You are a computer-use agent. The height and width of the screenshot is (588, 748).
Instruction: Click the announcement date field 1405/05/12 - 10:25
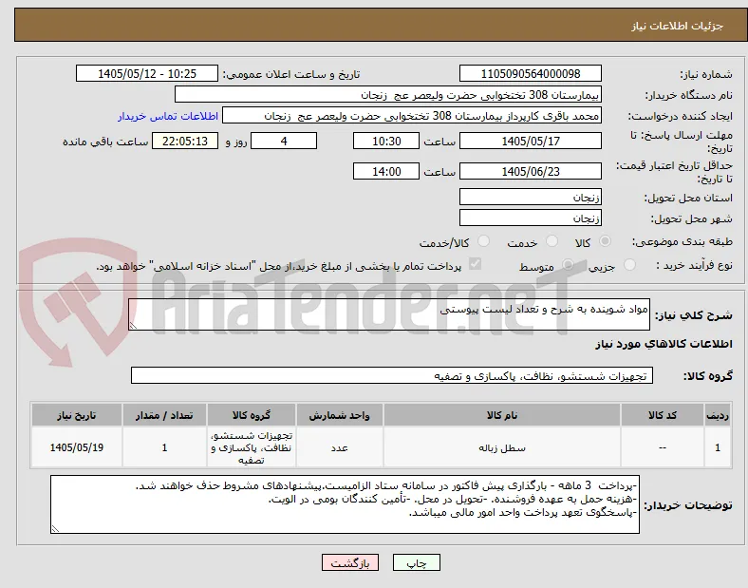pyautogui.click(x=147, y=74)
